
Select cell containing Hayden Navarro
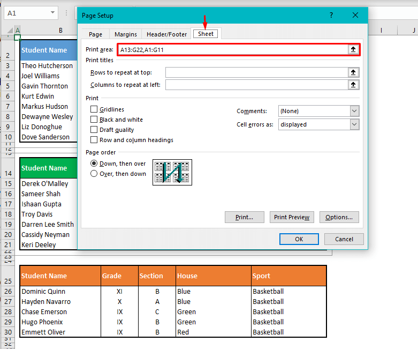tap(60, 301)
